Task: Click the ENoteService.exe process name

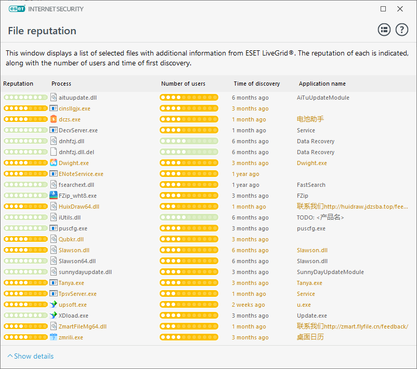Action: pyautogui.click(x=81, y=174)
